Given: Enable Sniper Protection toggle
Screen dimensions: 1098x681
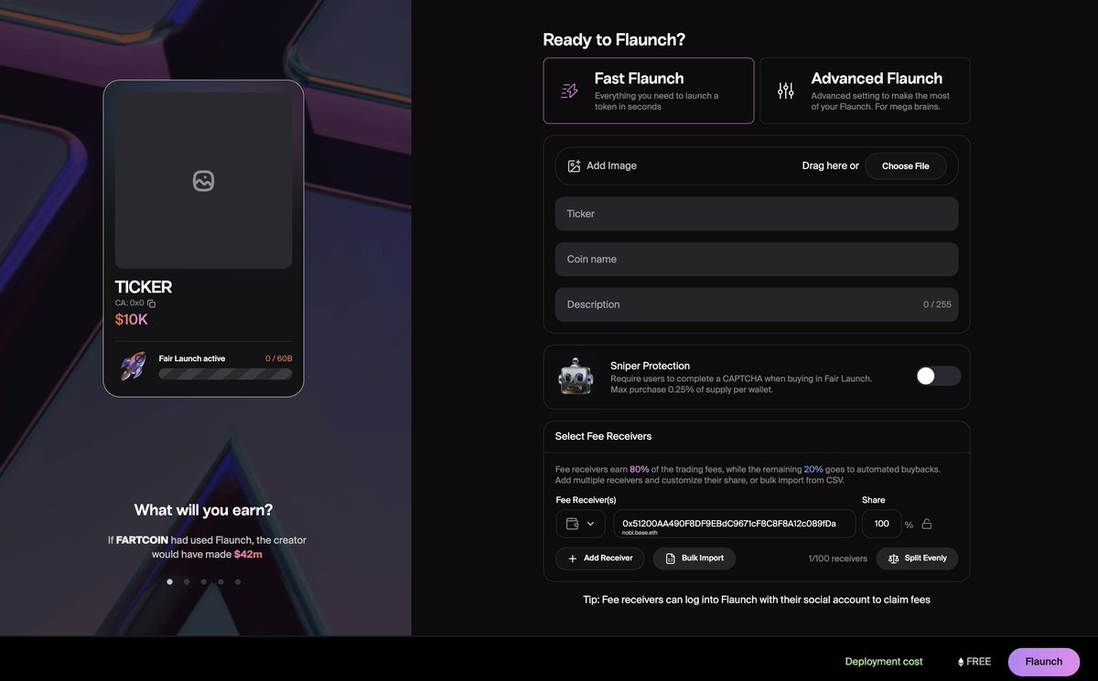Looking at the screenshot, I should pos(938,376).
